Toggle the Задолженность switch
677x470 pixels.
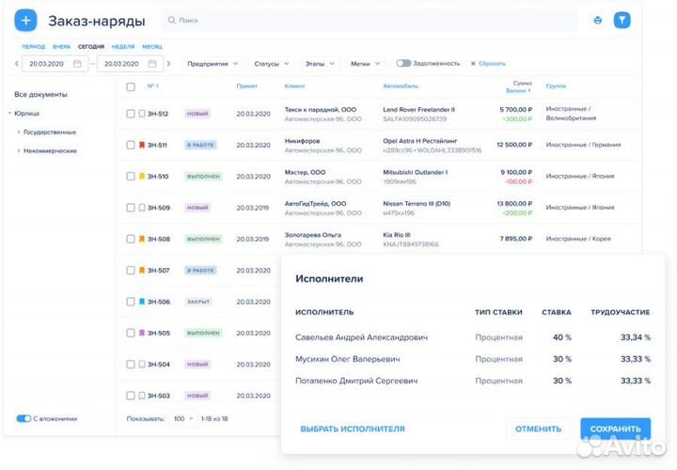(403, 63)
